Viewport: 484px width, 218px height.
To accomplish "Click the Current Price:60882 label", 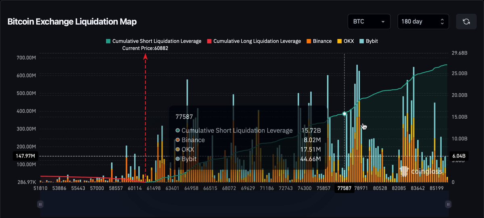I will click(x=145, y=48).
